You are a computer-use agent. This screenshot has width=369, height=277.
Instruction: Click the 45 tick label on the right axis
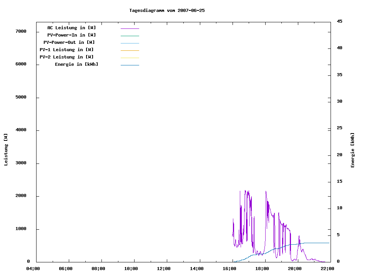[340, 21]
